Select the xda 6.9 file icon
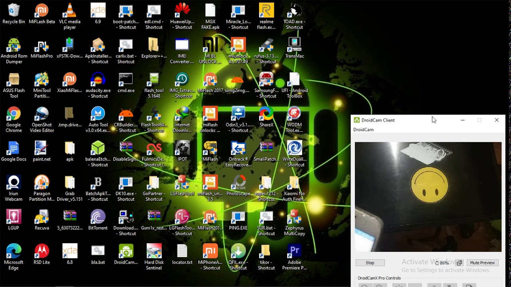The width and height of the screenshot is (511, 287). pyautogui.click(x=98, y=14)
